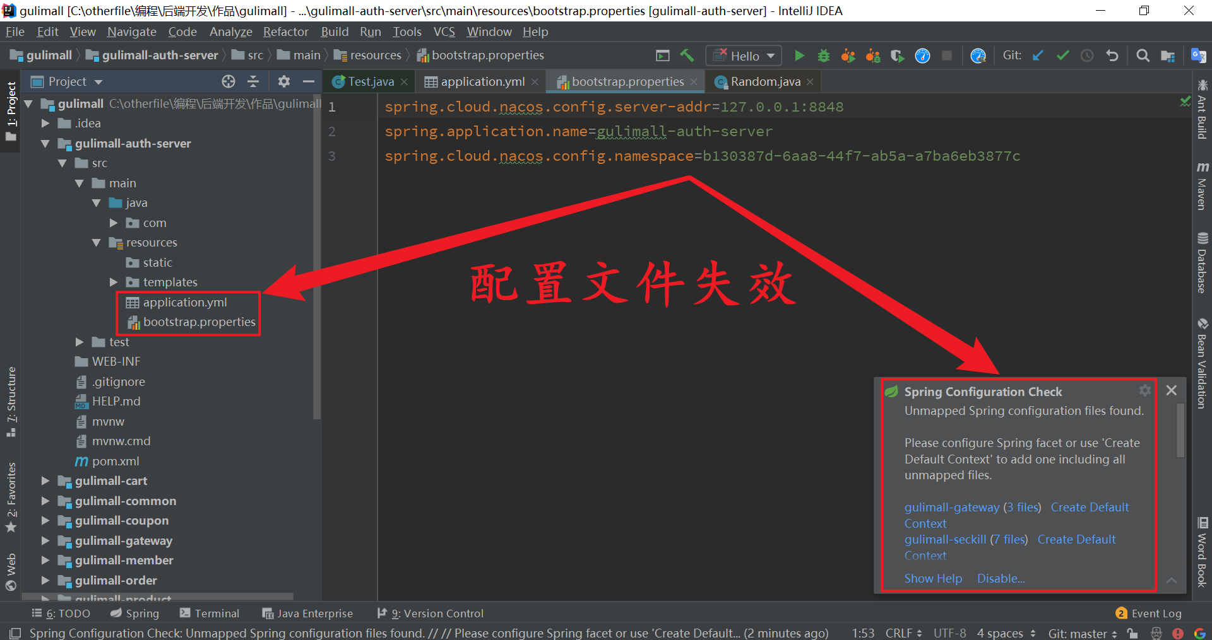Screen dimensions: 1212x640
Task: Collapse all in Project panel
Action: [253, 81]
